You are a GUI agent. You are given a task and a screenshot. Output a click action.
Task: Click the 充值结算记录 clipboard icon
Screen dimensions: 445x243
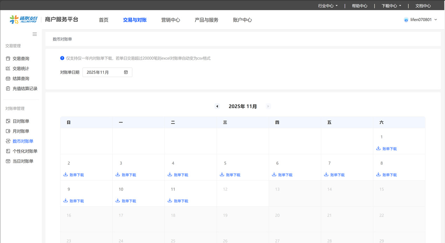(x=8, y=88)
